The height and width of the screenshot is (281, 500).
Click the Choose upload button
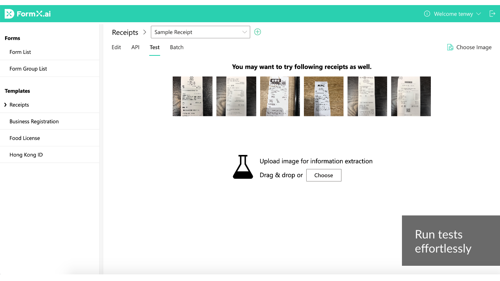pos(324,175)
